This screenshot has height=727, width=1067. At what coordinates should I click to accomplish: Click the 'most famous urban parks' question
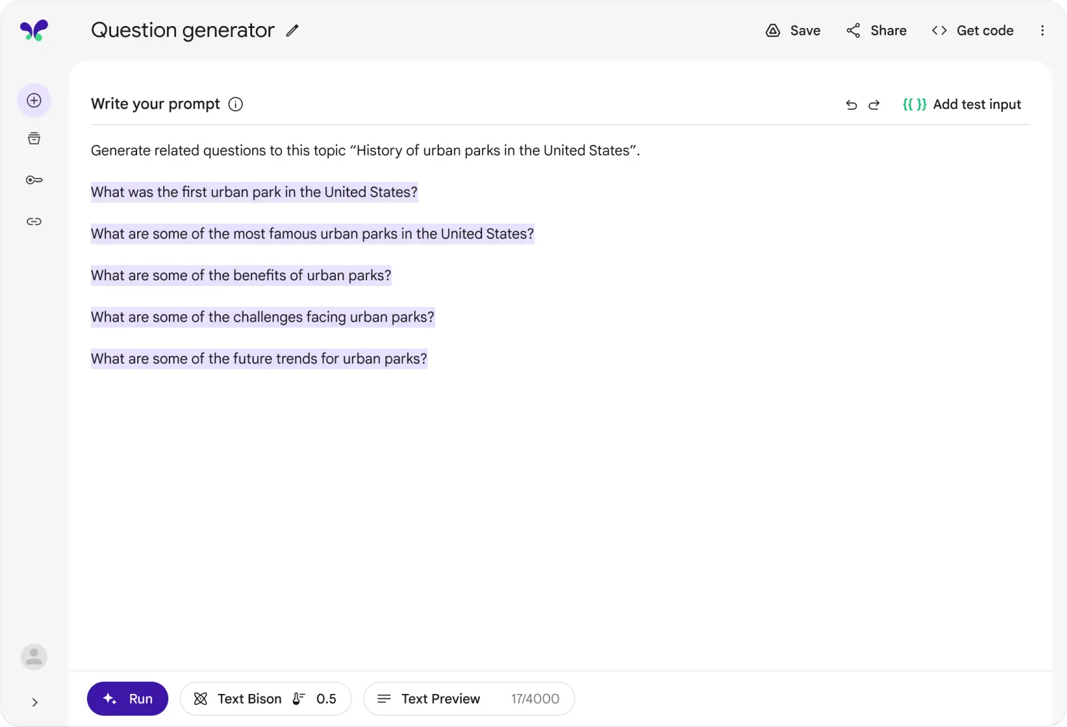[312, 234]
